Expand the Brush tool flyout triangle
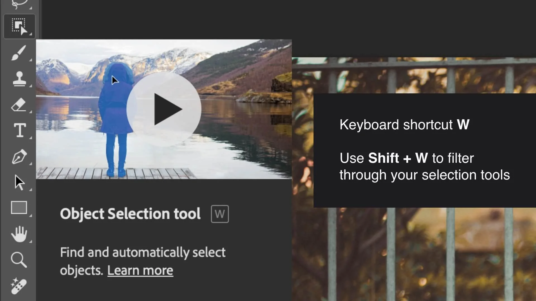This screenshot has height=301, width=536. [x=30, y=60]
